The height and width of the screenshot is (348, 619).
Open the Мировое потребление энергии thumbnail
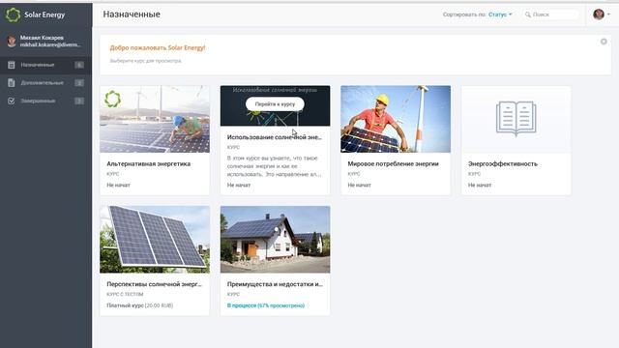(x=396, y=119)
